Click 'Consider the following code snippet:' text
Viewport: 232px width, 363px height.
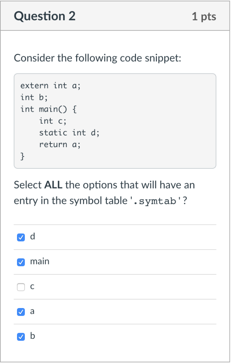[98, 58]
